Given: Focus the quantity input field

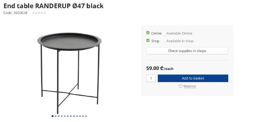Looking at the screenshot, I should tap(151, 78).
